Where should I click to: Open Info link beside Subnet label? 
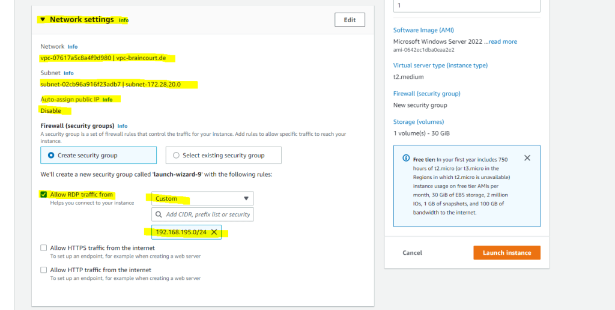[68, 73]
